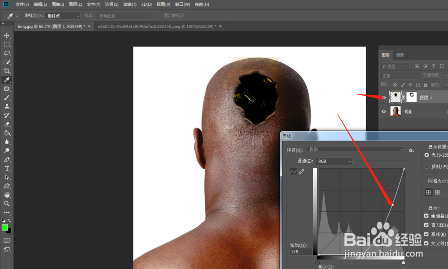Swap foreground and background colors
Viewport: 448px width, 269px height.
tap(9, 221)
